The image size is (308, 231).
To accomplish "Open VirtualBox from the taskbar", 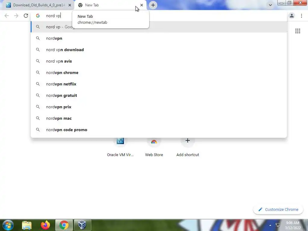I will tap(82, 225).
